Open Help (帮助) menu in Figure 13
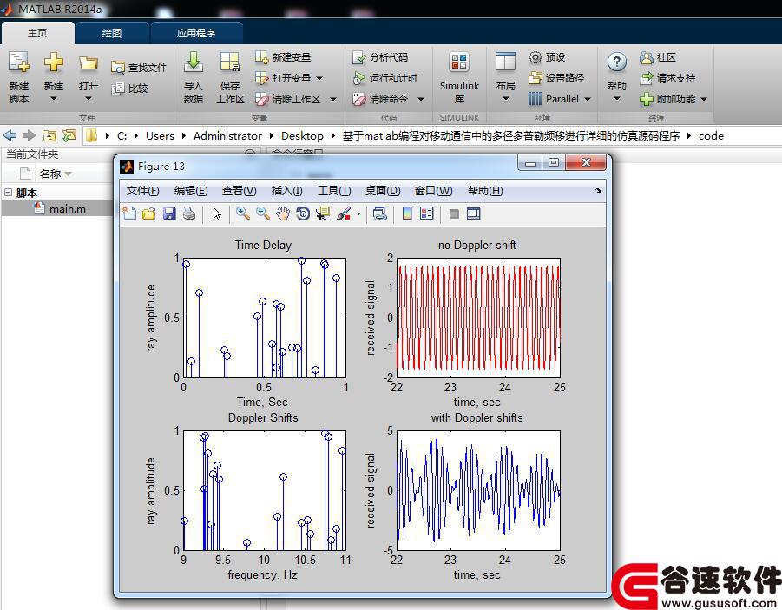The image size is (782, 610). tap(485, 191)
